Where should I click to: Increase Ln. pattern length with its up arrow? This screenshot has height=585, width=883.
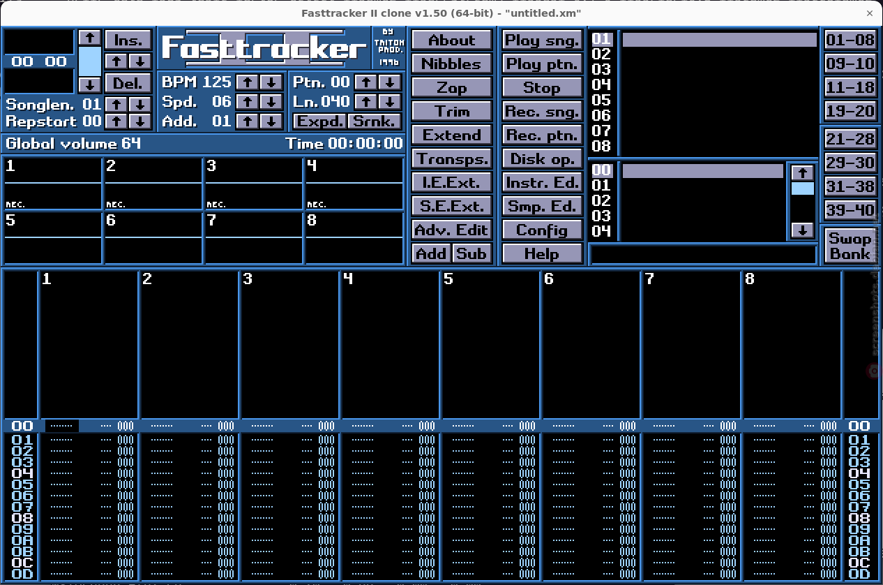pyautogui.click(x=366, y=101)
